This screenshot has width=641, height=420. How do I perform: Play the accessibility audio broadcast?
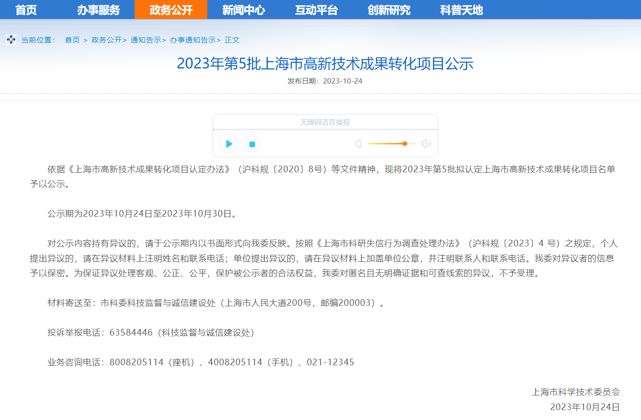coord(229,144)
